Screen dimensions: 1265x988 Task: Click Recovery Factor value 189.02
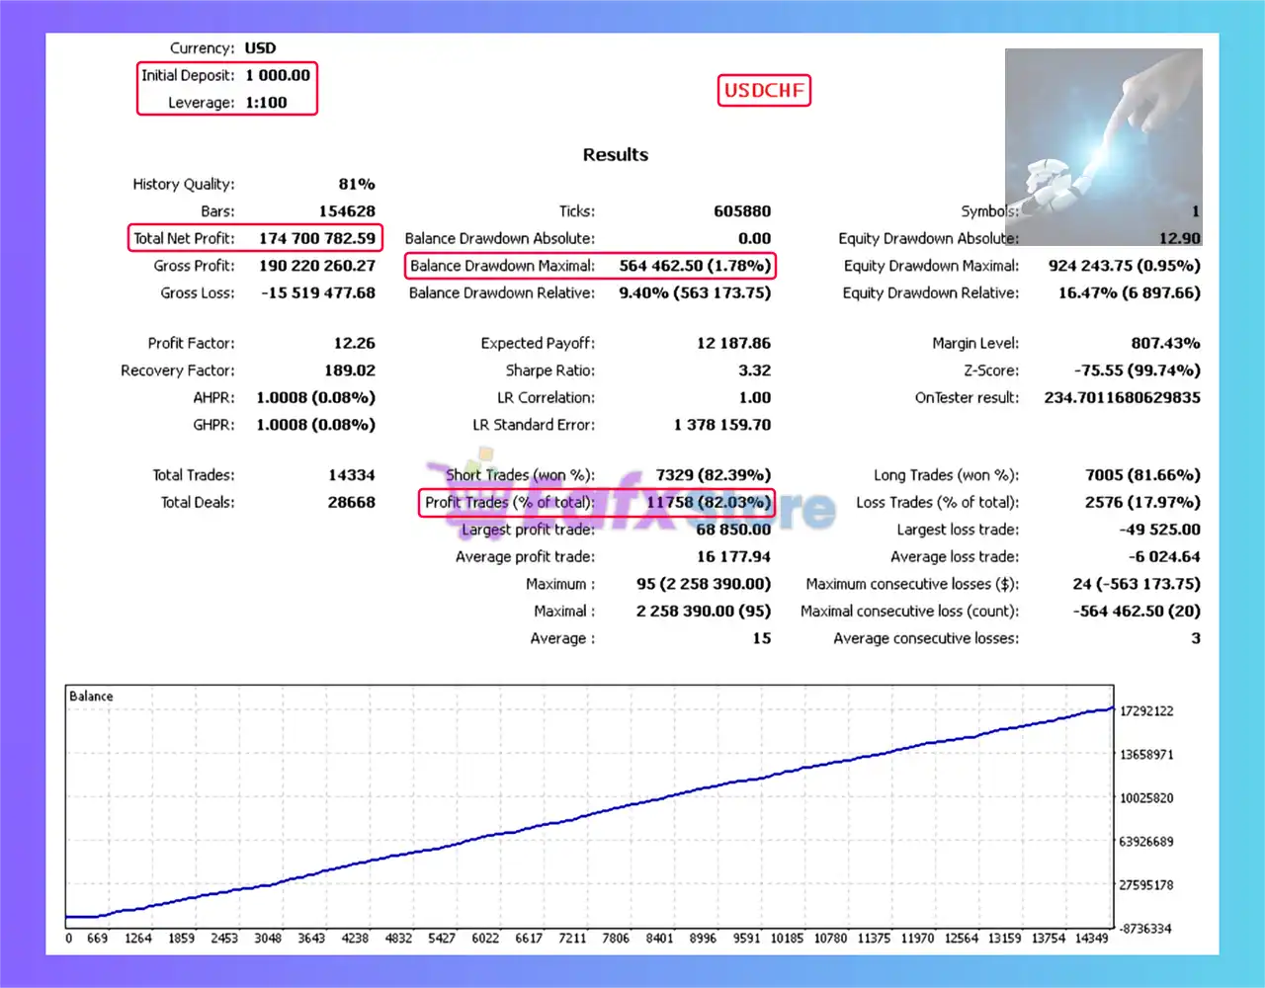(350, 370)
